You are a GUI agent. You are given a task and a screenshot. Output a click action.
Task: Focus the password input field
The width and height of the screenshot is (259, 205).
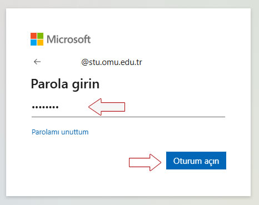[x=128, y=107]
